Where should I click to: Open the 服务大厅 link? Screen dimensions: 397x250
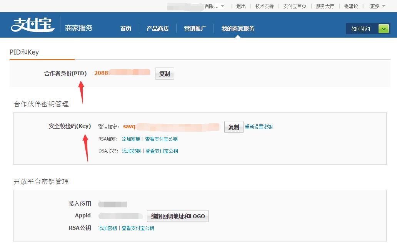click(x=325, y=6)
